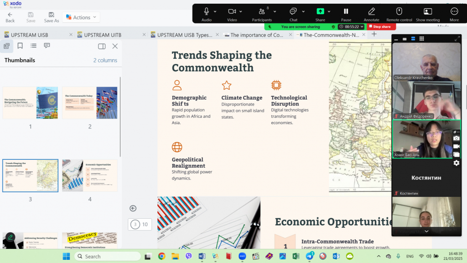This screenshot has height=263, width=467.
Task: Click the taskbar Search box
Action: [108, 256]
